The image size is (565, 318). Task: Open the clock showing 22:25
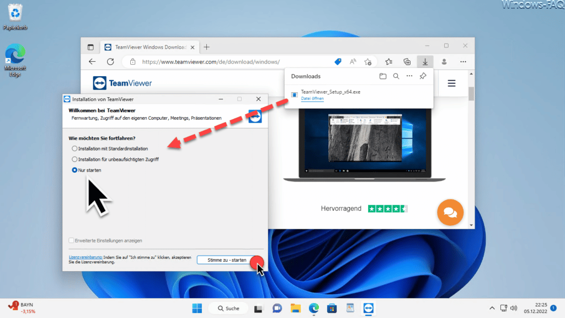point(535,308)
